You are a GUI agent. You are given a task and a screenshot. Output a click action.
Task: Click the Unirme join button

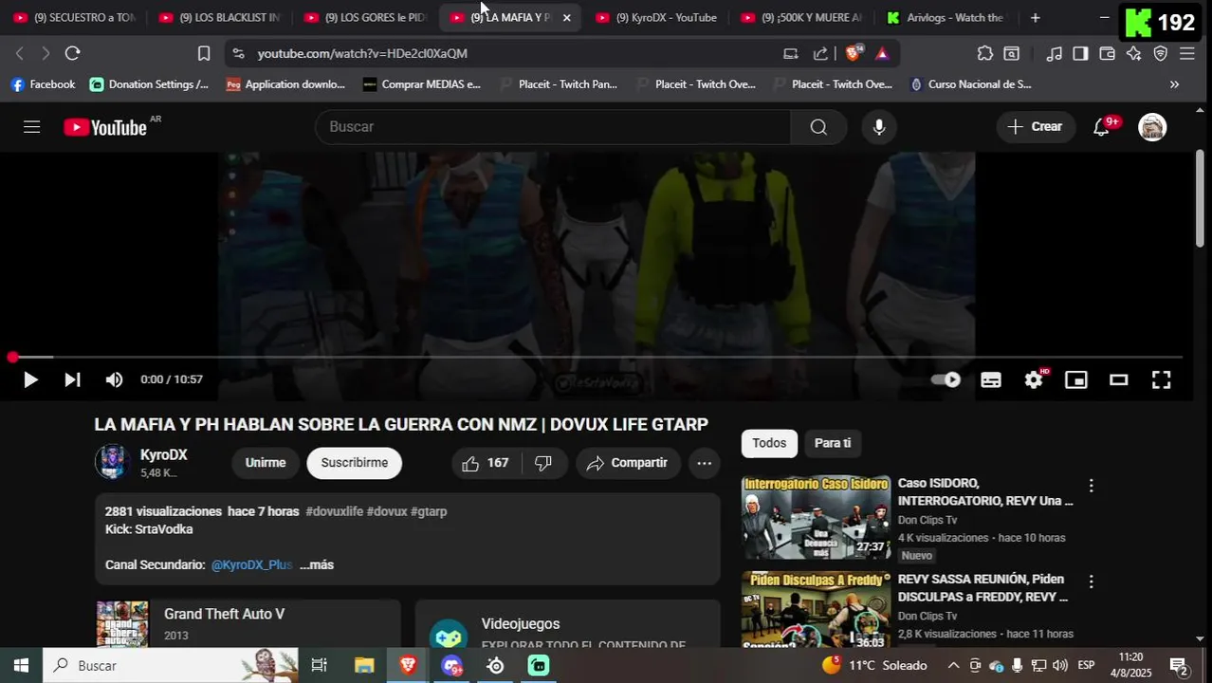266,463
